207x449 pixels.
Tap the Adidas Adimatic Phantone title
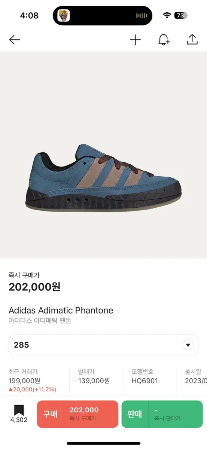(61, 310)
